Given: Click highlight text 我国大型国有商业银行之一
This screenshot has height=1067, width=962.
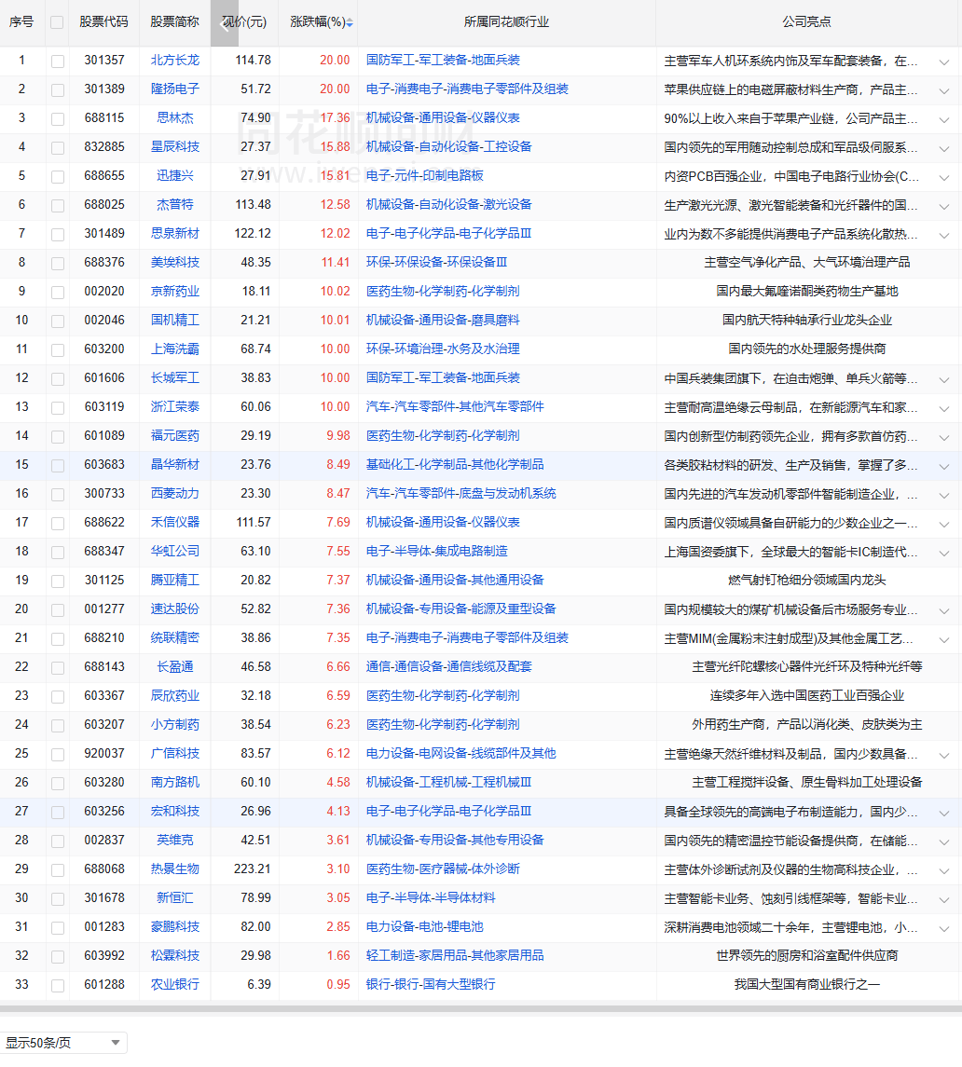Looking at the screenshot, I should tap(806, 985).
